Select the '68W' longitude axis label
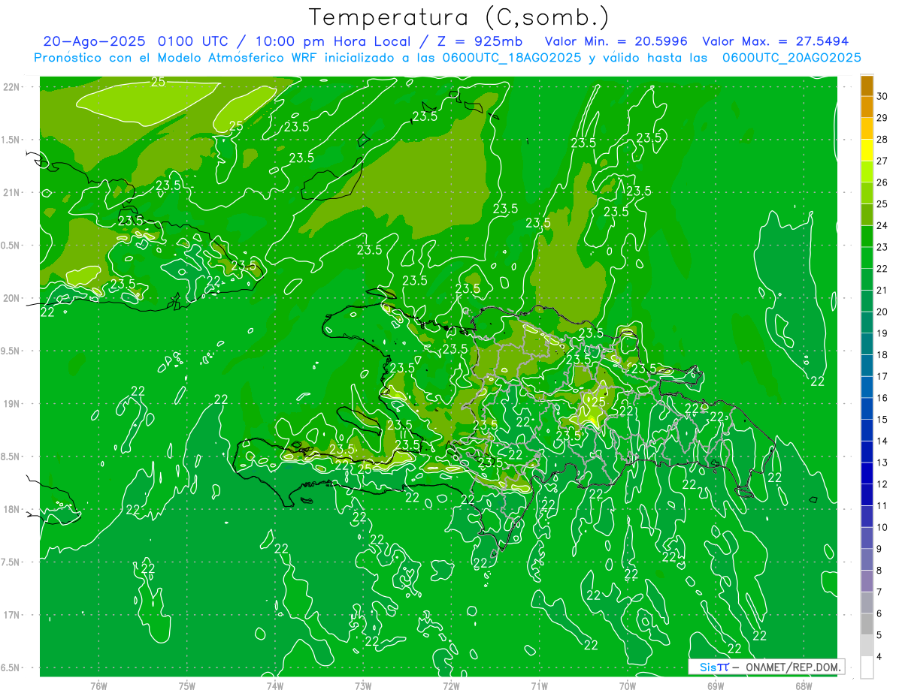 coord(804,685)
